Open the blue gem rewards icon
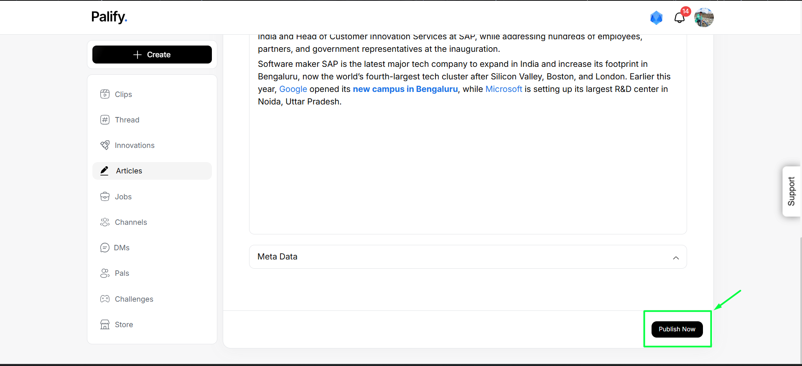802x366 pixels. [656, 18]
